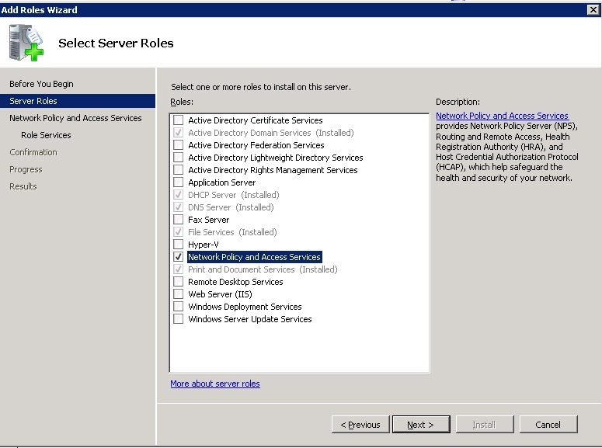Close the Add Roles Wizard window
The width and height of the screenshot is (602, 448).
(x=593, y=10)
